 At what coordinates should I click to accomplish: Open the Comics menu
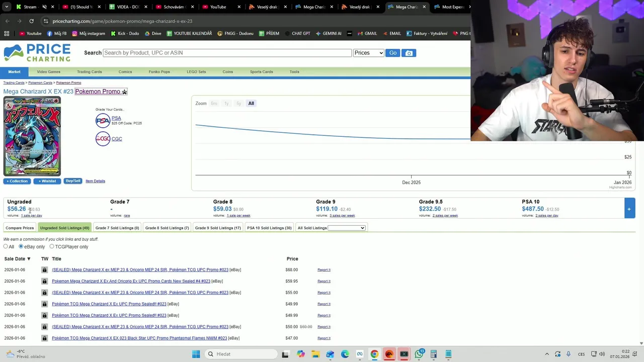pyautogui.click(x=125, y=72)
